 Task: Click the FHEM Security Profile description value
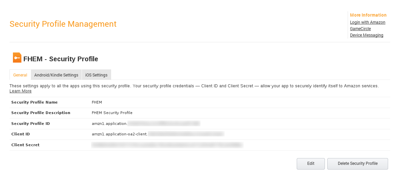(x=112, y=113)
